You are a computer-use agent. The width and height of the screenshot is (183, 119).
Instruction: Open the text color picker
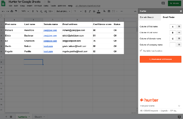98,11
